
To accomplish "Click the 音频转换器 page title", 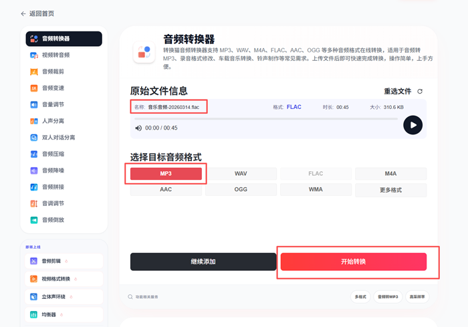I will click(189, 39).
